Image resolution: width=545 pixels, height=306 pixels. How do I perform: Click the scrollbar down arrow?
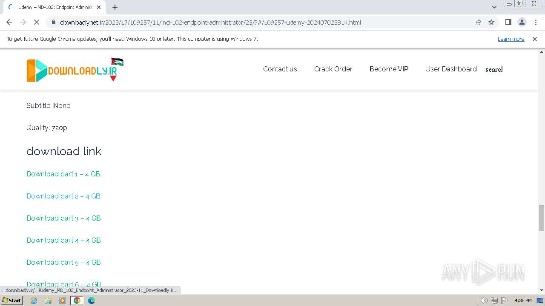[542, 290]
